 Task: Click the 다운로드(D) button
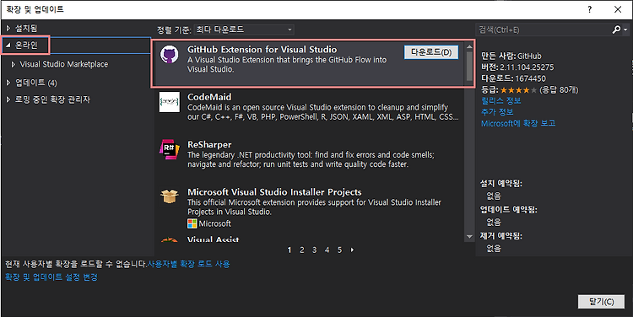click(x=431, y=52)
